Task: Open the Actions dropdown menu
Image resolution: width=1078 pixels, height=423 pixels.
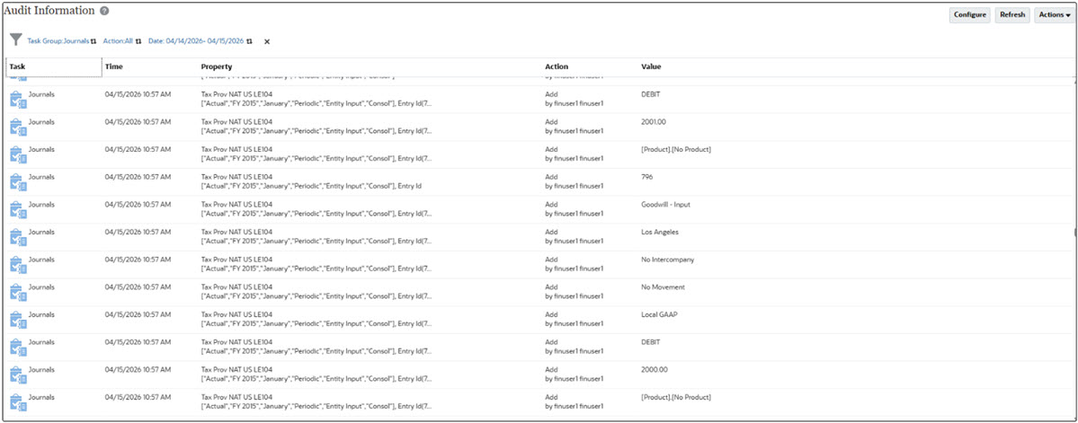Action: point(1054,15)
